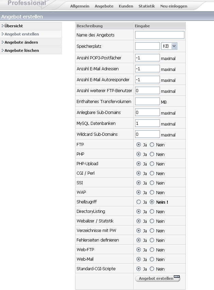Select Ja for Fehlerseiten definieren
This screenshot has height=290, width=214.
pos(138,240)
